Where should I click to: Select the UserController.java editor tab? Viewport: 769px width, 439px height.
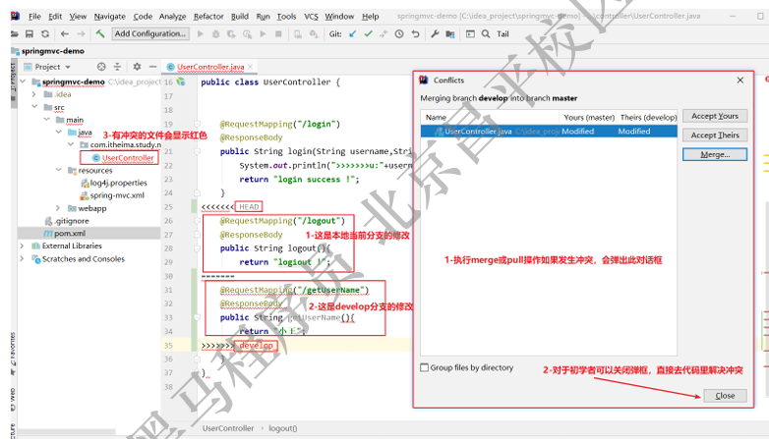209,67
